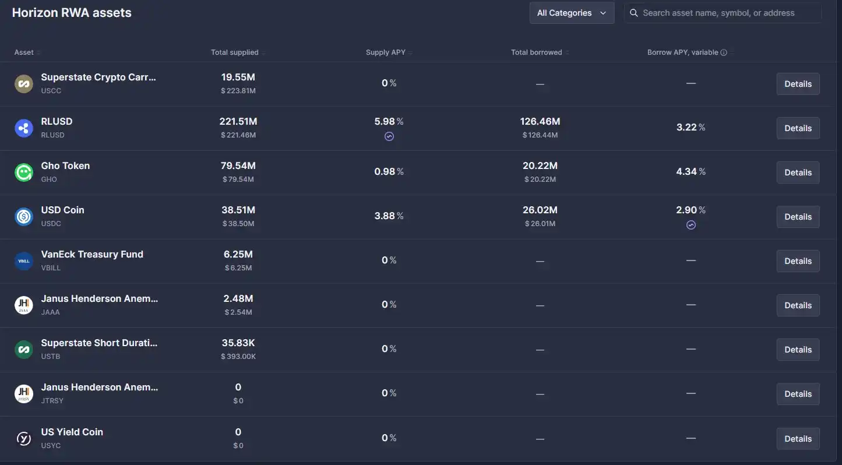Screen dimensions: 842x465
Task: Sort the table by Total supplied
Action: click(235, 51)
